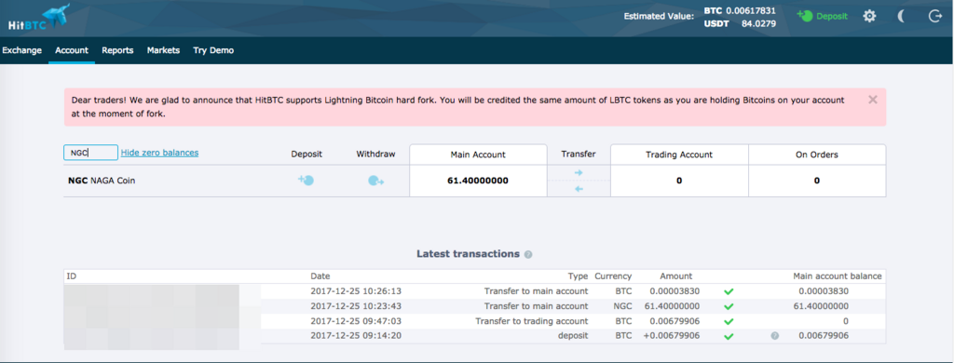Dismiss the Lightning Bitcoin announcement banner
Viewport: 954px width, 363px height.
tap(872, 100)
